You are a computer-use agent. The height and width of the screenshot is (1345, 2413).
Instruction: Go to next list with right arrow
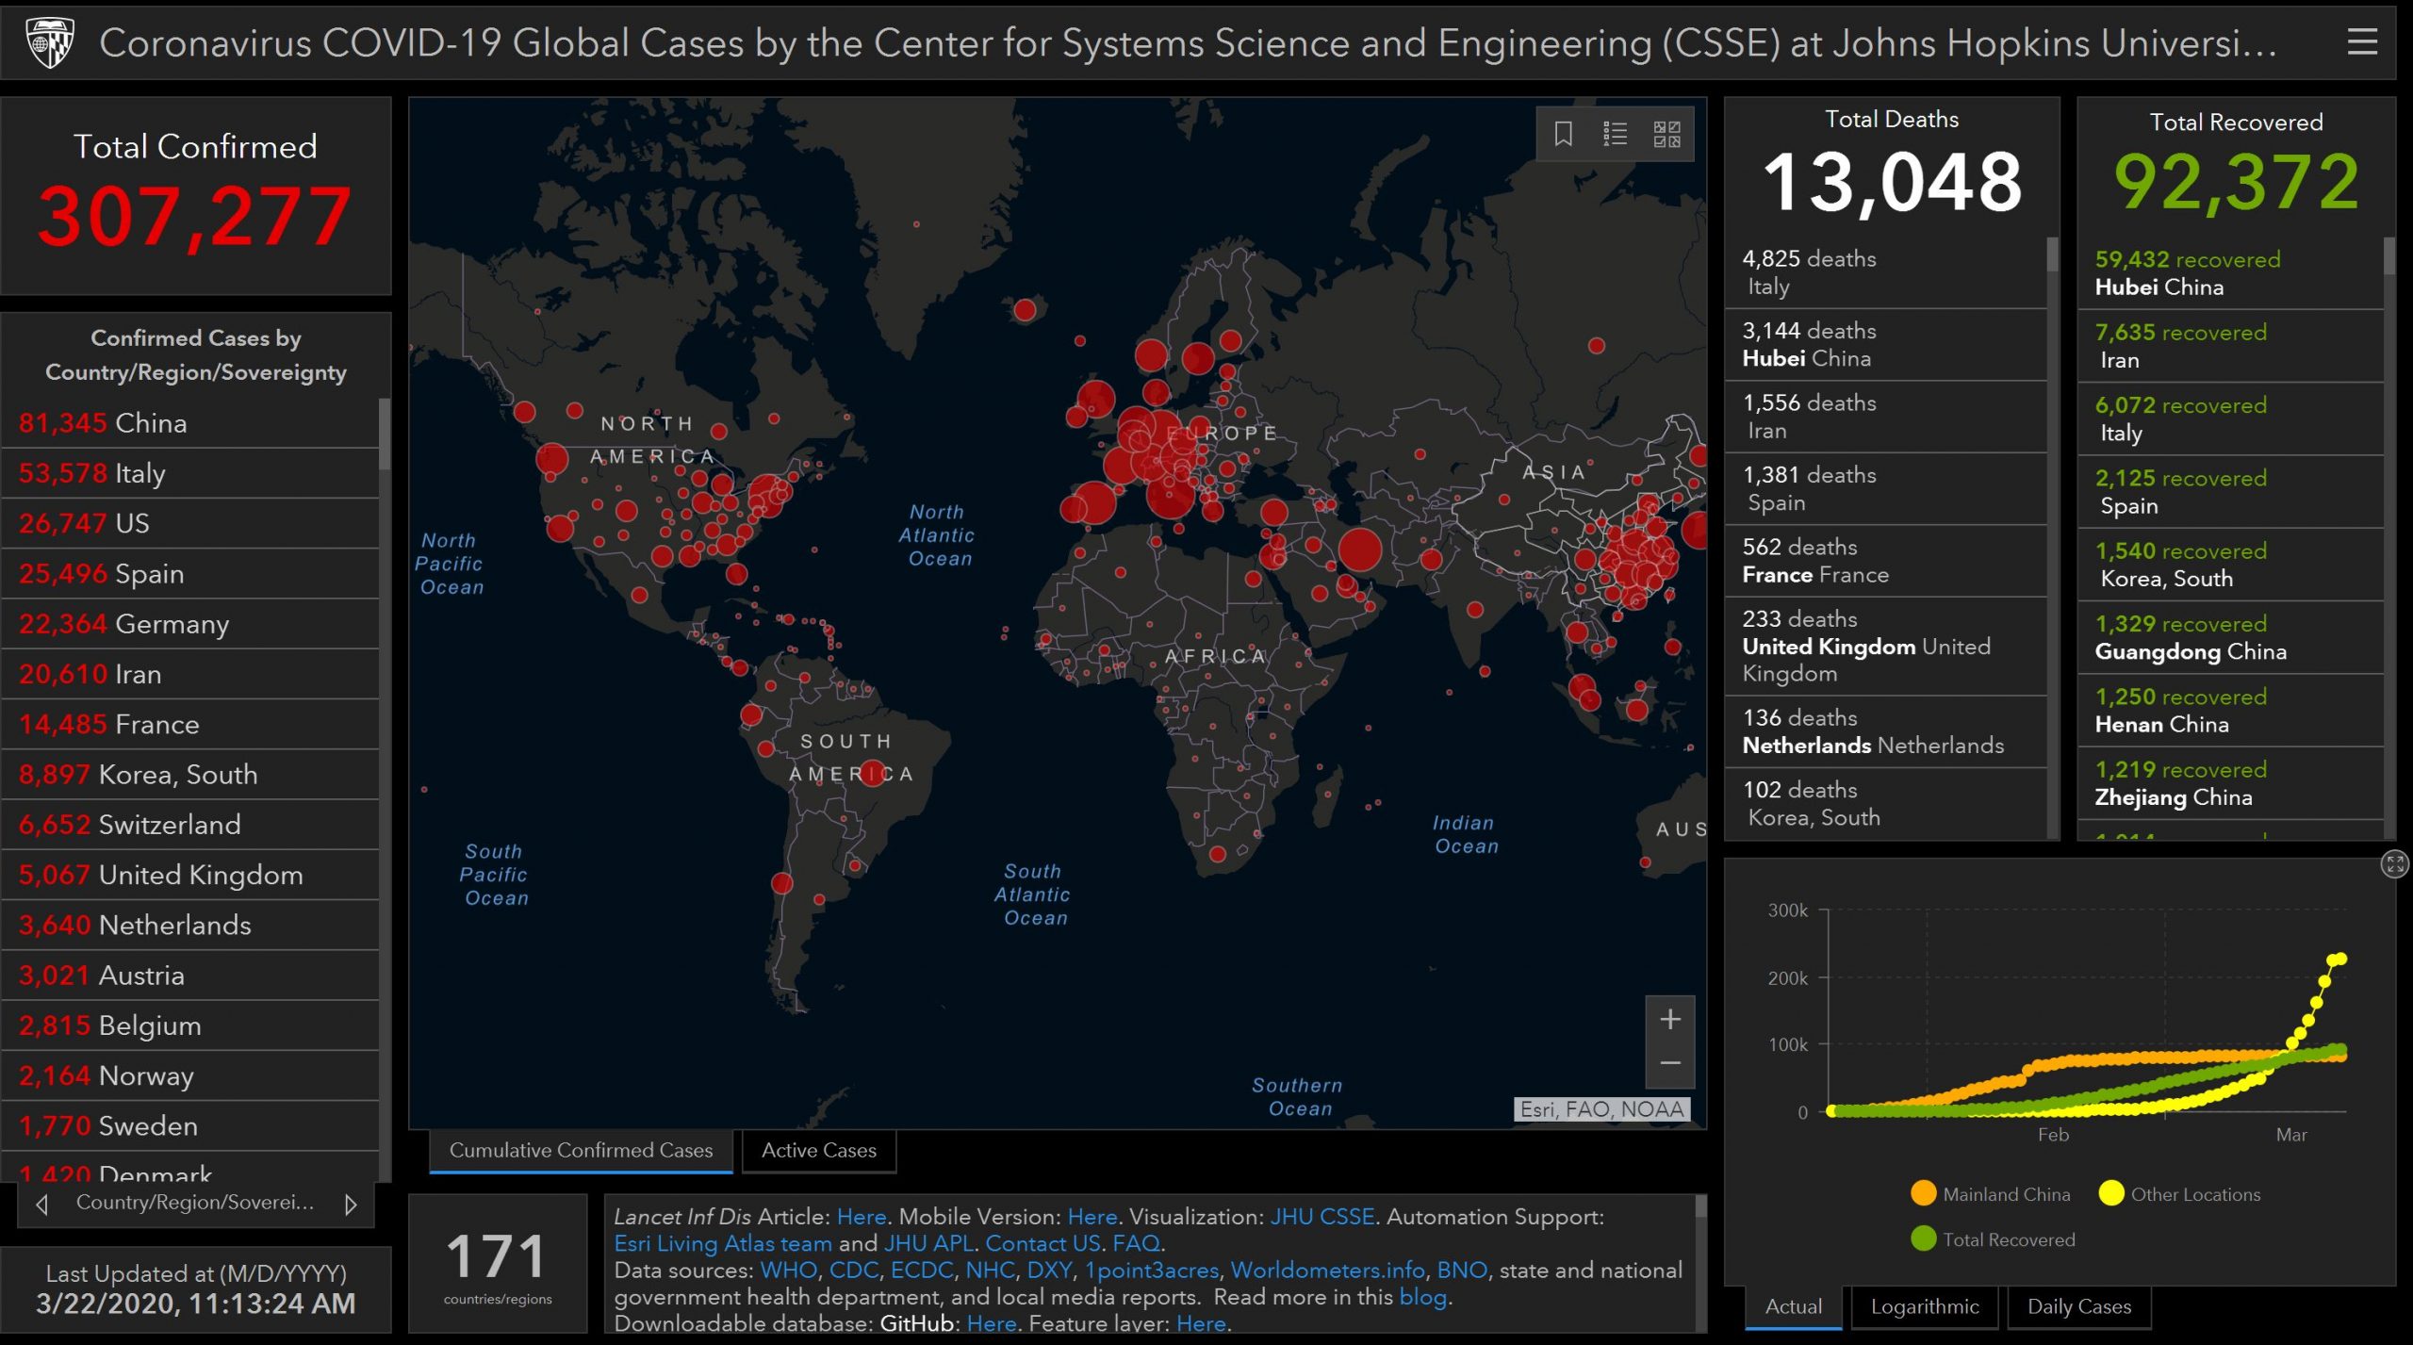(x=351, y=1204)
